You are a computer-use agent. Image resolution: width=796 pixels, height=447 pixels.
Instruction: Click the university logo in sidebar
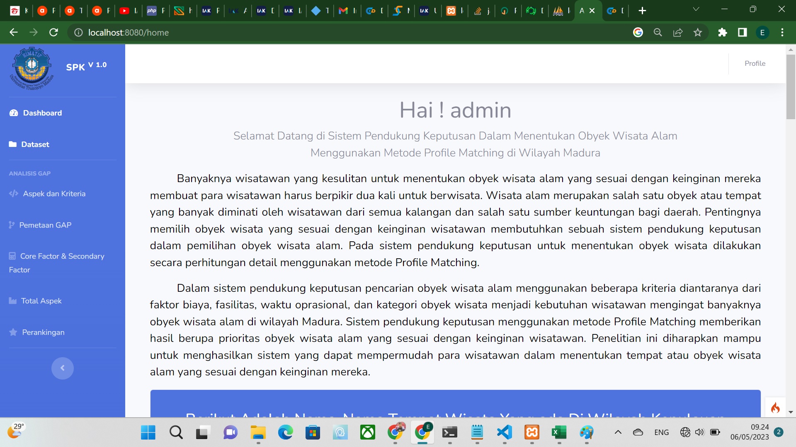click(x=32, y=69)
